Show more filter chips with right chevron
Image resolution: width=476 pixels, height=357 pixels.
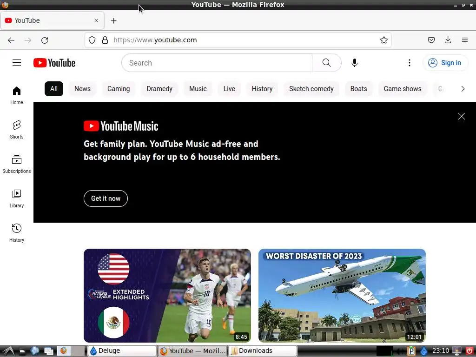tap(463, 89)
